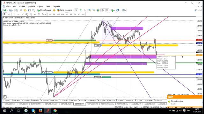The height and width of the screenshot is (114, 204).
Task: Click the Новый ордер button
Action: pyautogui.click(x=44, y=10)
